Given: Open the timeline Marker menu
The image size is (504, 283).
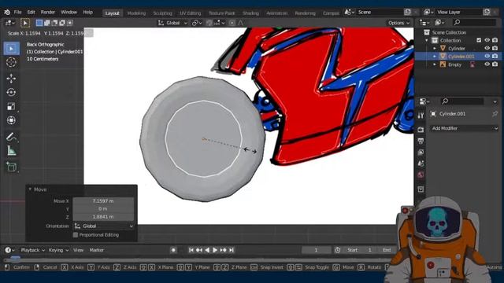Looking at the screenshot, I should tap(96, 250).
